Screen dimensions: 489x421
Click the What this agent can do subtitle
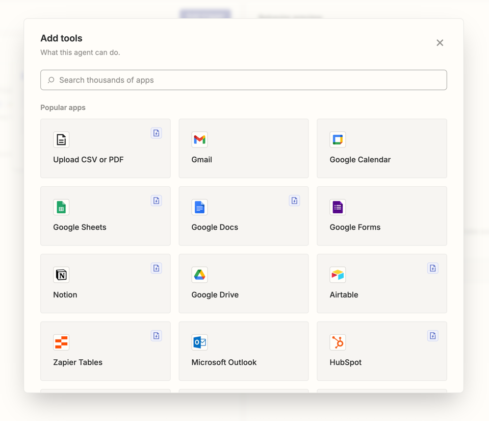click(80, 53)
